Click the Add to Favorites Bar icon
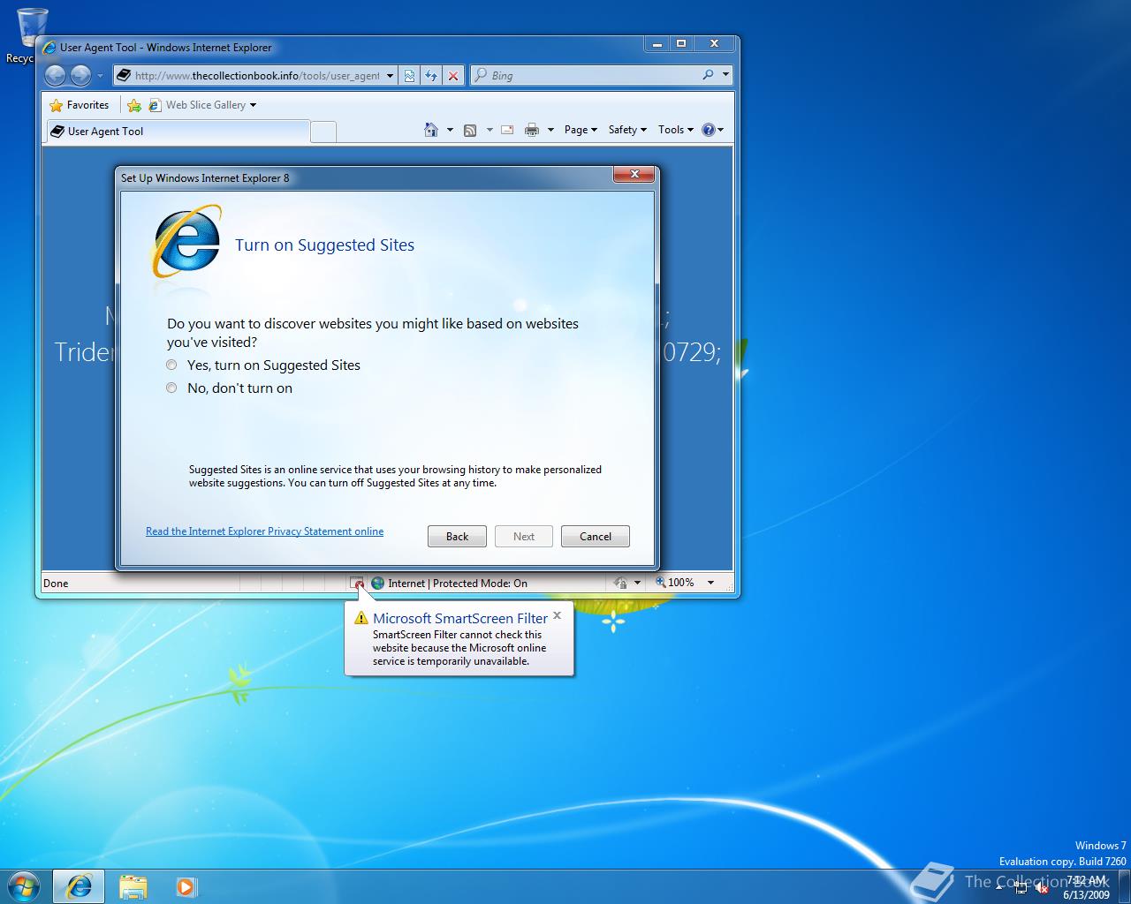The width and height of the screenshot is (1131, 904). [134, 105]
